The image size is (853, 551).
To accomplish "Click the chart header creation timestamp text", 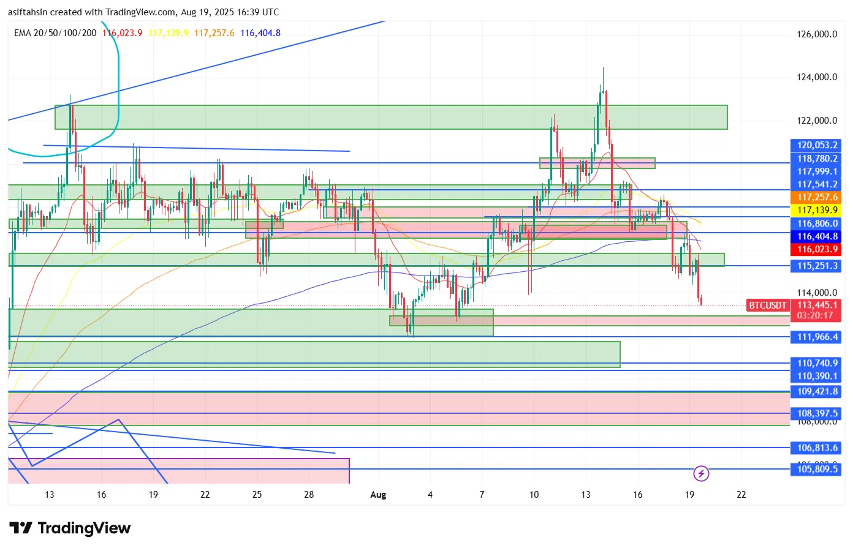I will pos(143,12).
